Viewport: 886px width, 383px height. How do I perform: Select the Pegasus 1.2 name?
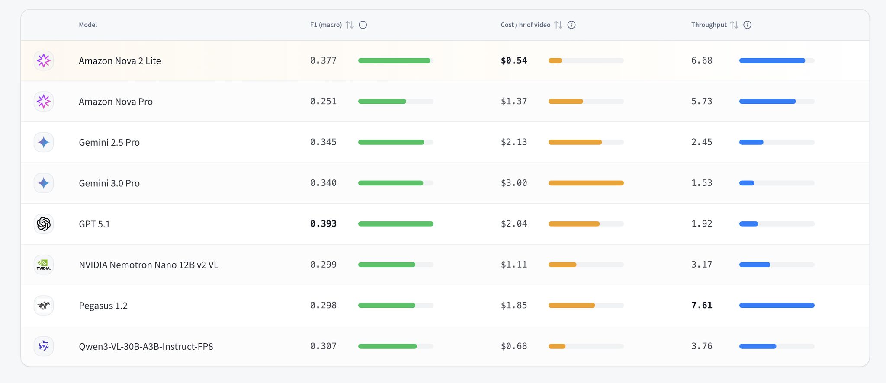pos(103,306)
